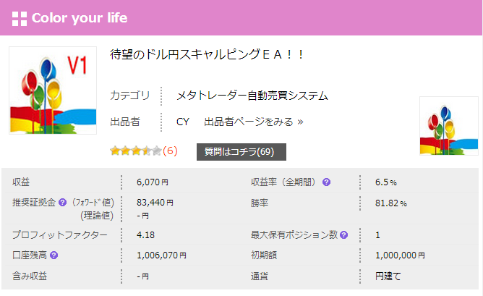Click the プロフィットファクター value 4.18
The height and width of the screenshot is (296, 483).
pos(145,235)
